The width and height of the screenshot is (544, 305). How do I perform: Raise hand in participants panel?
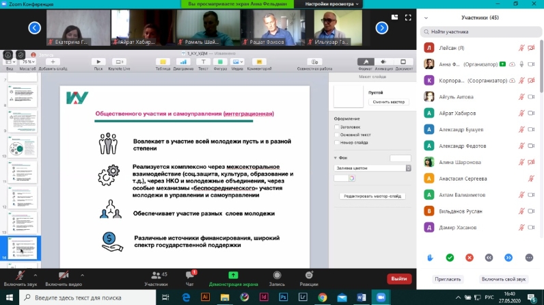430,257
